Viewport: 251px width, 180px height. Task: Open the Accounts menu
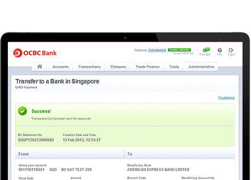(x=60, y=67)
